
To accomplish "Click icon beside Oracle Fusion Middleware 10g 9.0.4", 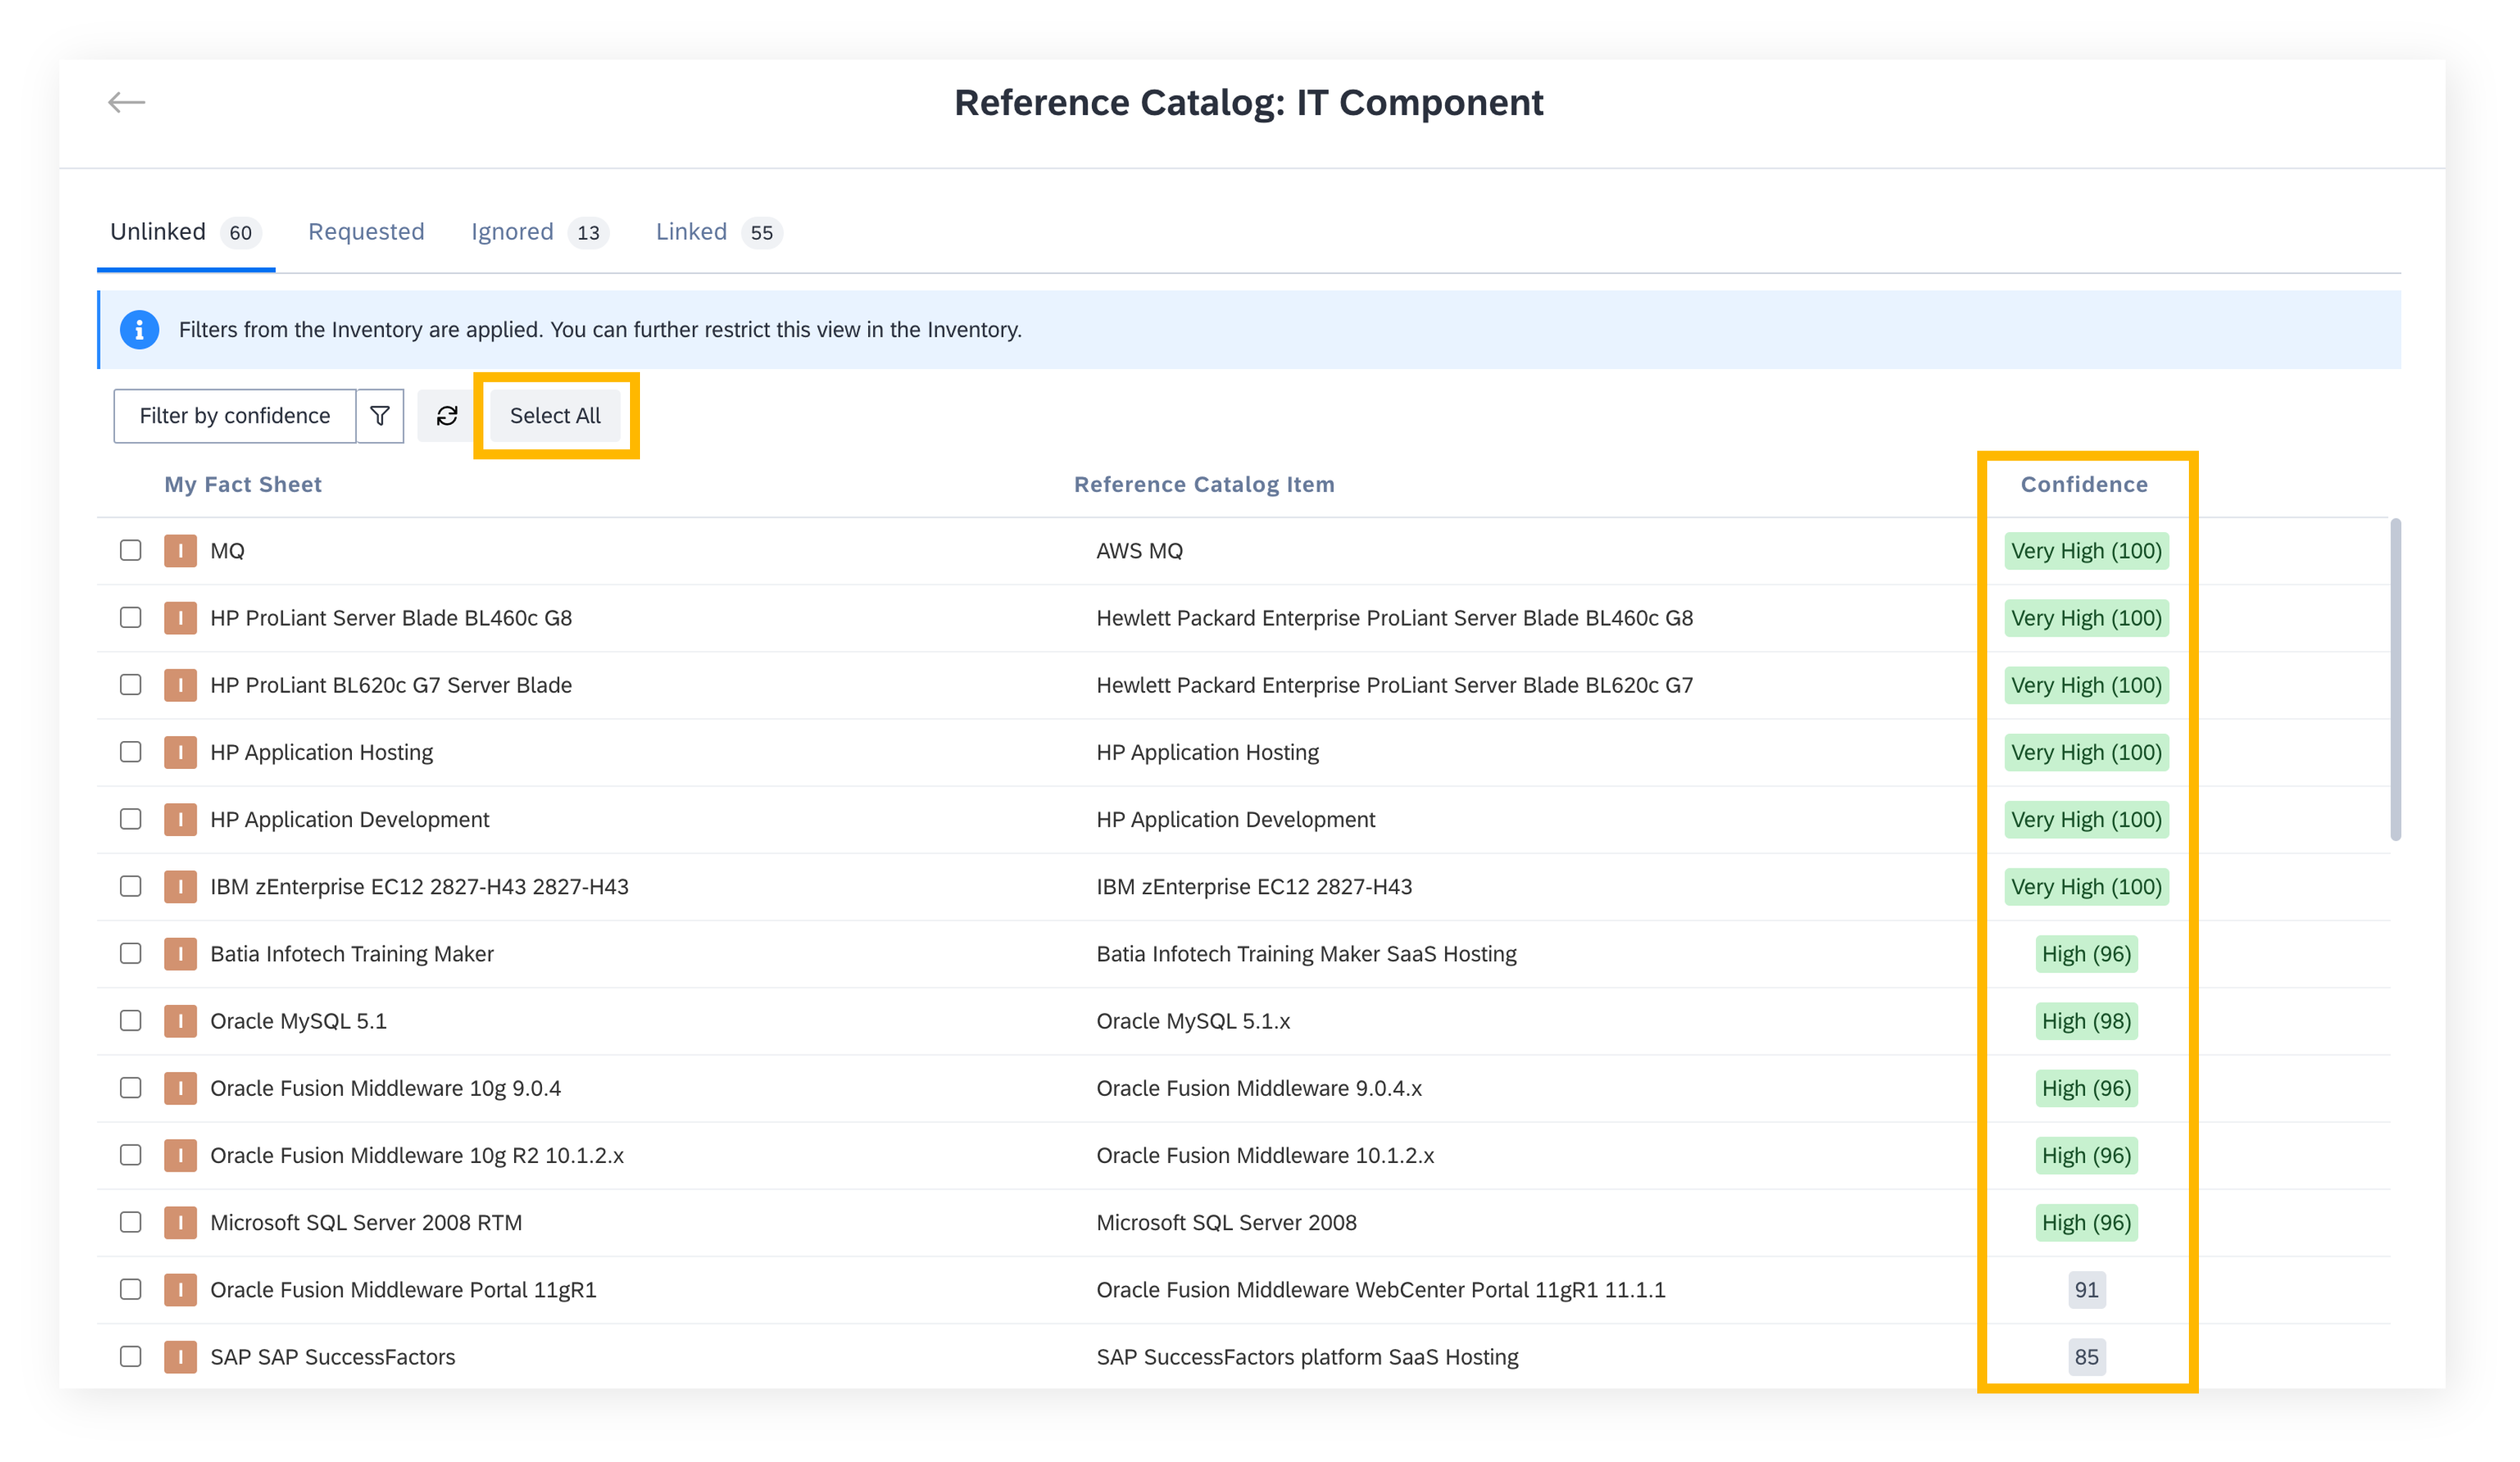I will [180, 1088].
